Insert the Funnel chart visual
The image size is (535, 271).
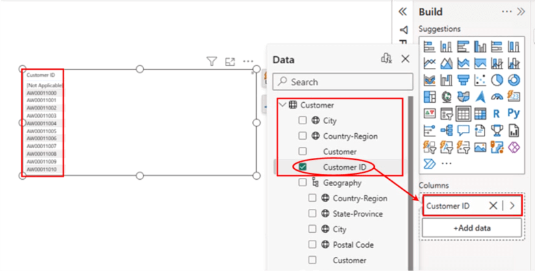[463, 80]
